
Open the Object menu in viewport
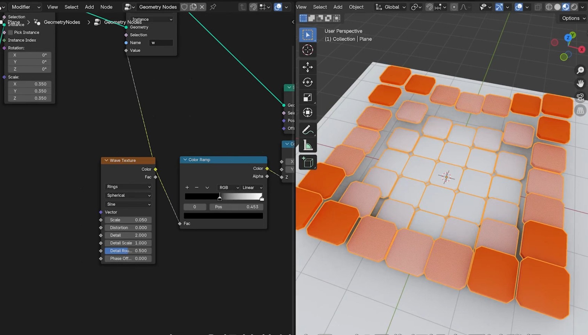[x=356, y=7]
